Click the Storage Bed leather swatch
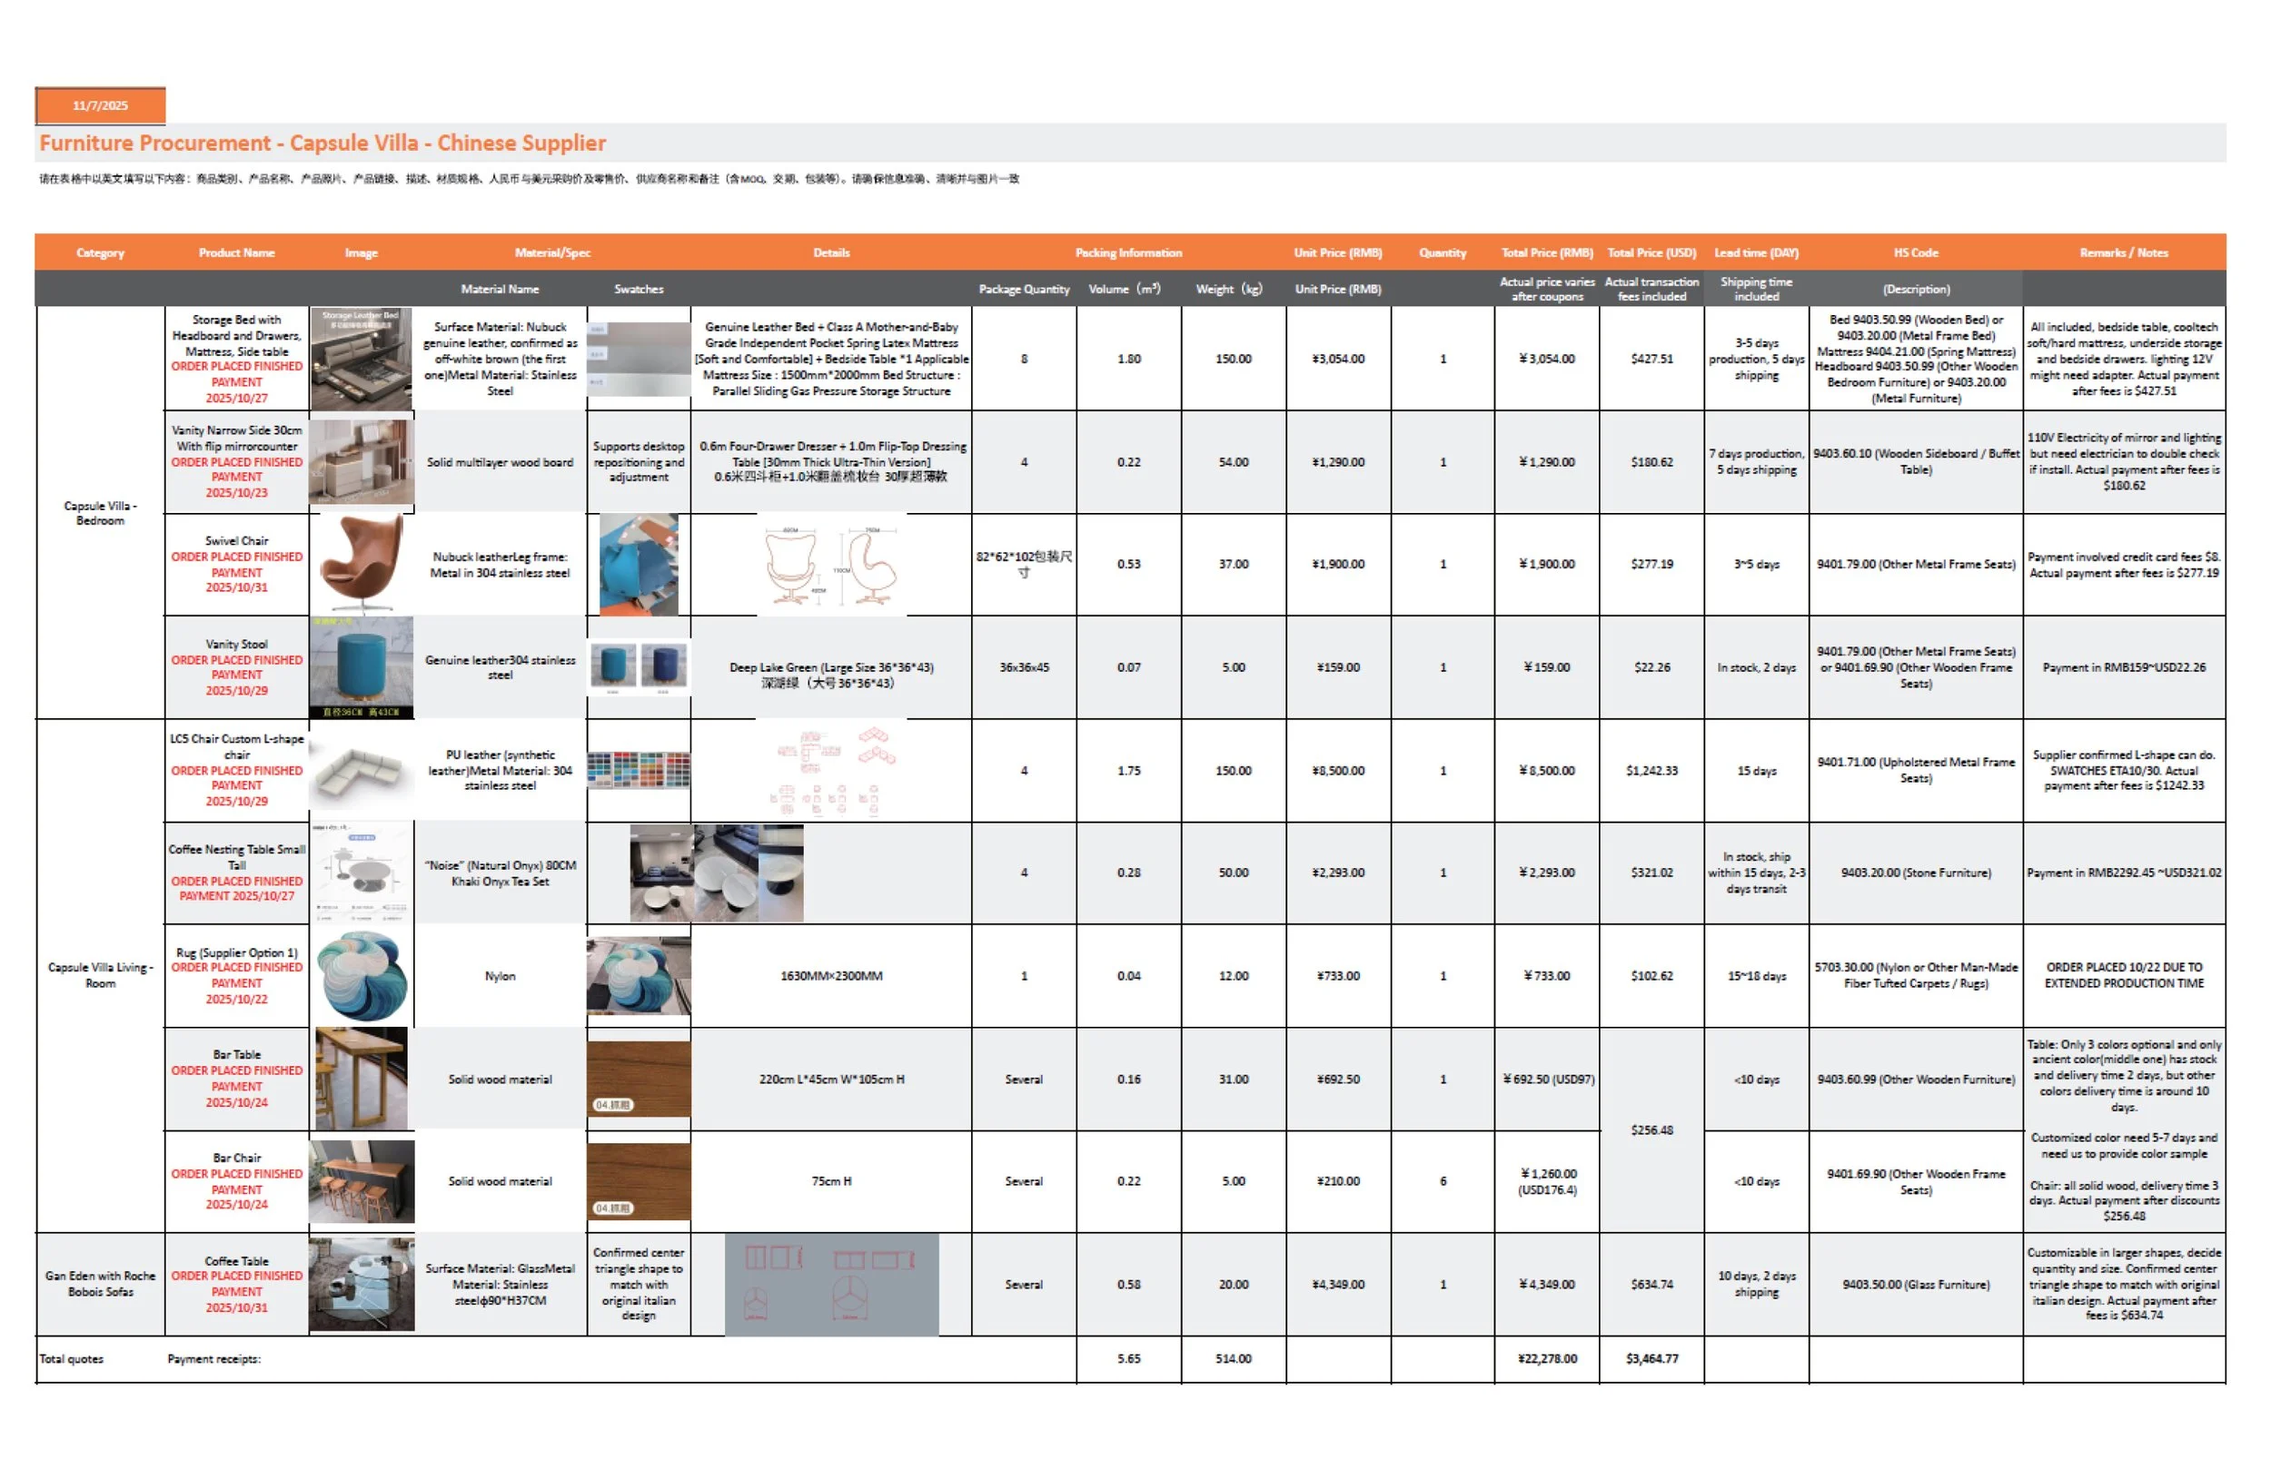Viewport: 2271px width, 1469px height. pos(639,359)
